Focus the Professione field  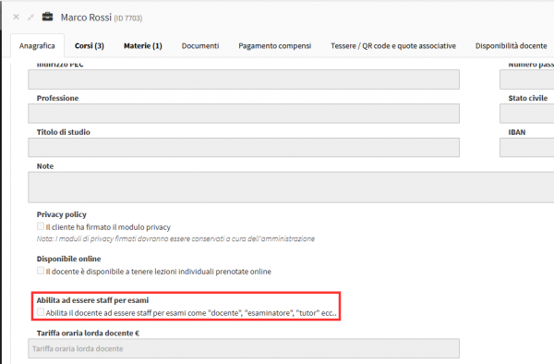tap(244, 114)
